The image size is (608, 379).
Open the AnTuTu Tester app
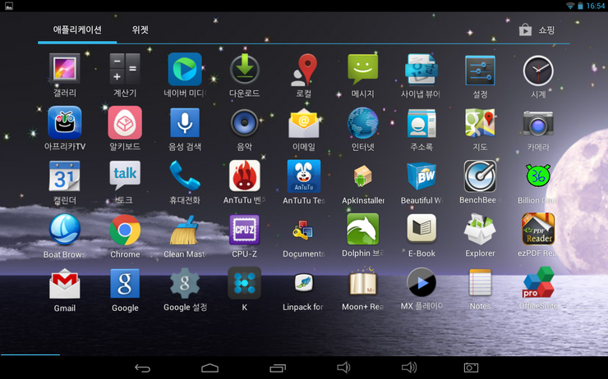pyautogui.click(x=304, y=176)
